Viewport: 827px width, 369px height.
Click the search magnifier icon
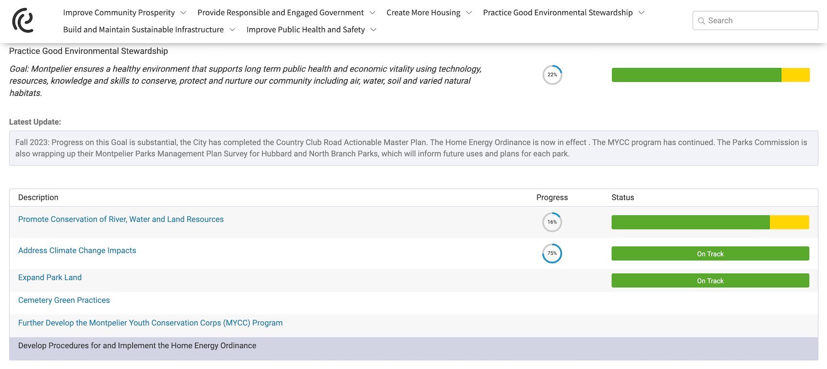pos(701,21)
